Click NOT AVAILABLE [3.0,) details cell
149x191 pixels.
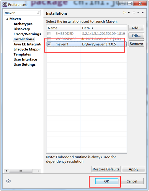click(x=103, y=39)
